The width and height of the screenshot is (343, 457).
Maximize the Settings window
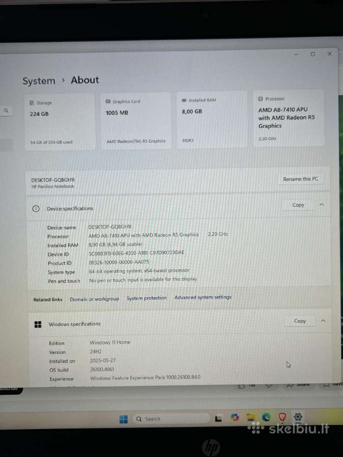313,54
